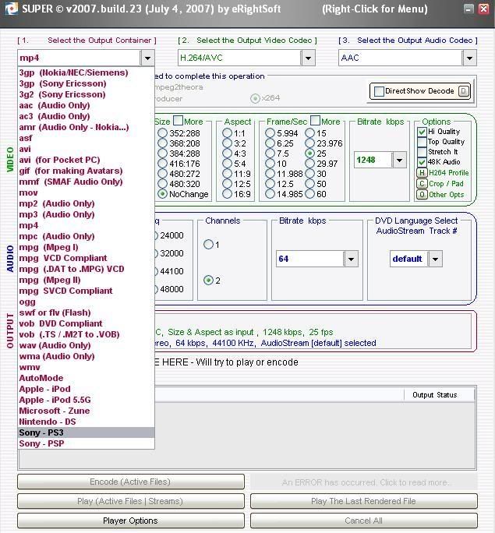Choose 3gp (Nokia/NEC/Siemens) container

[x=86, y=72]
